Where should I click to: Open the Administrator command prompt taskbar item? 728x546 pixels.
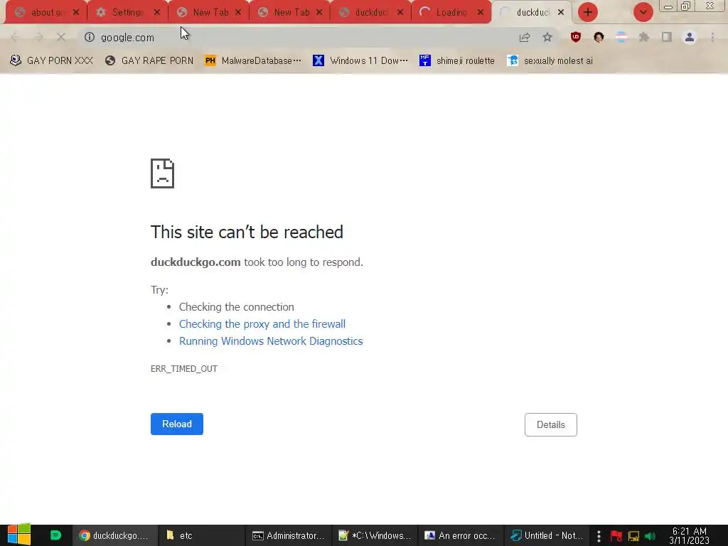288,535
